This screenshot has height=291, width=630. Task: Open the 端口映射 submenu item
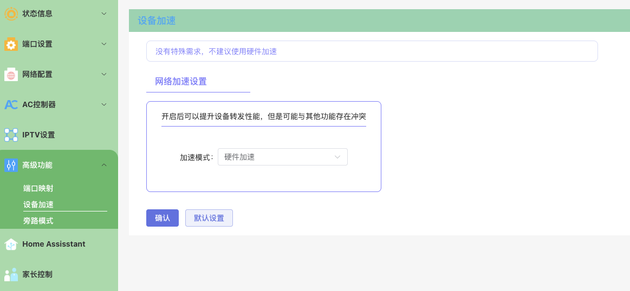[38, 188]
